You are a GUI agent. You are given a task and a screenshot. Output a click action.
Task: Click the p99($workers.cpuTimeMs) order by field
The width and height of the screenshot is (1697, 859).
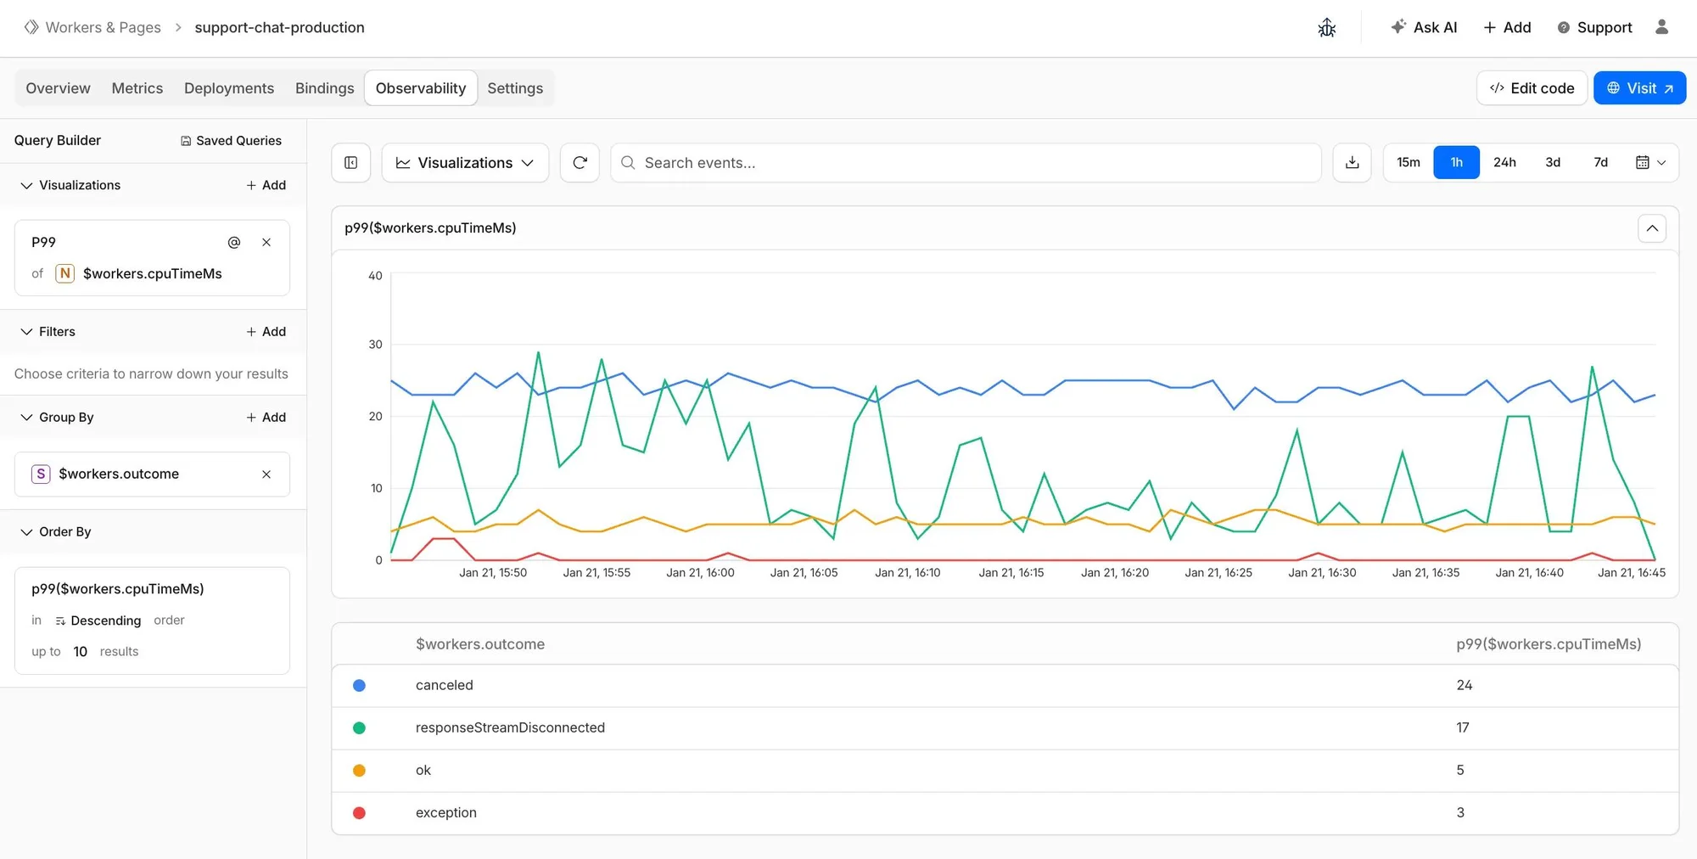[118, 589]
